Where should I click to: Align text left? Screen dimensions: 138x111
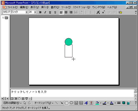tap(61, 12)
